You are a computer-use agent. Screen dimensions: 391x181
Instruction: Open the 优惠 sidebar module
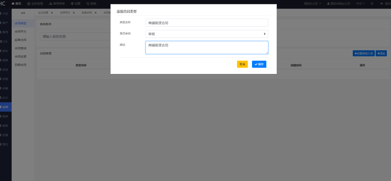click(6, 135)
